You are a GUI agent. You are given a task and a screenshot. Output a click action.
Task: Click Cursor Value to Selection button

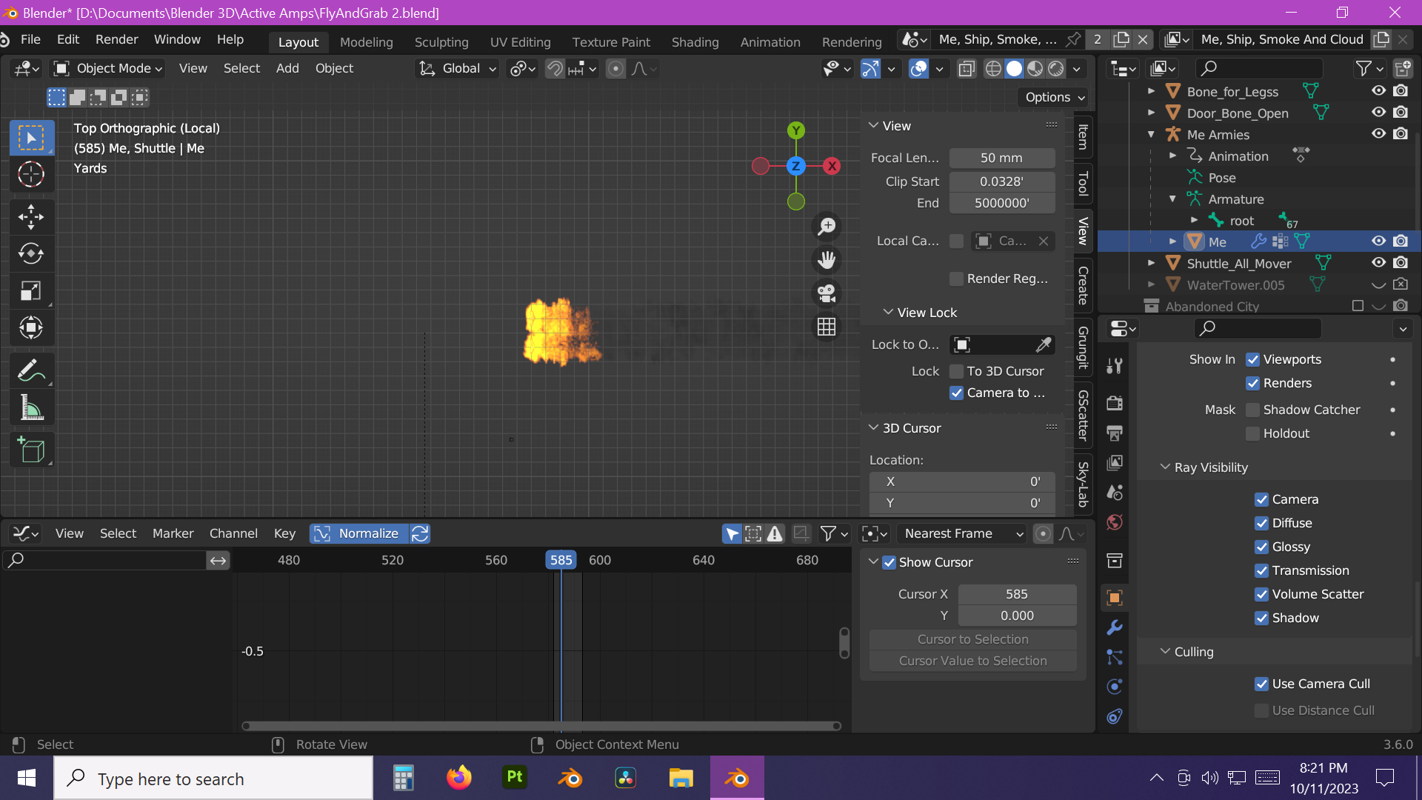tap(972, 661)
